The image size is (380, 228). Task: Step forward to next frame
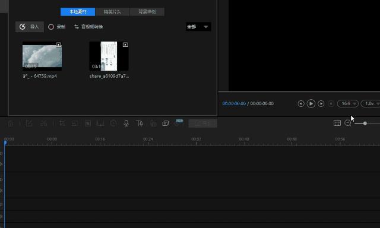[x=321, y=104]
